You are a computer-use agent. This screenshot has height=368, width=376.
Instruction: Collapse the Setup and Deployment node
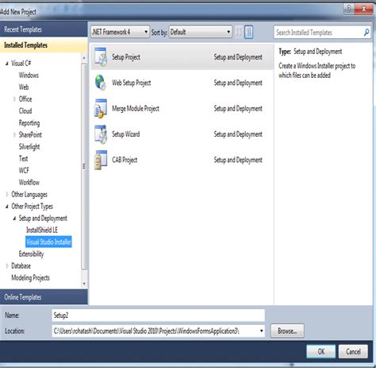[x=14, y=219]
